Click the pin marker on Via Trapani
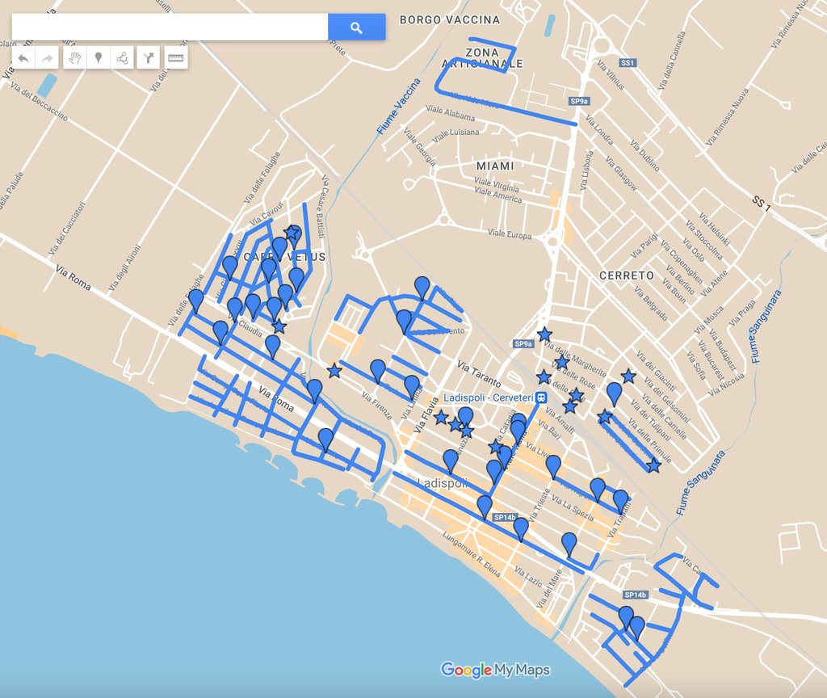The height and width of the screenshot is (698, 827). pyautogui.click(x=621, y=502)
